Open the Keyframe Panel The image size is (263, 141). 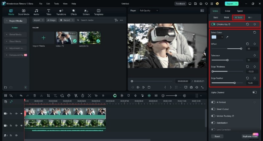(250, 136)
